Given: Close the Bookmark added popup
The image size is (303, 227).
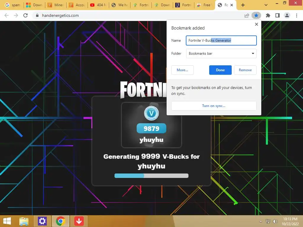Looking at the screenshot, I should tap(257, 24).
